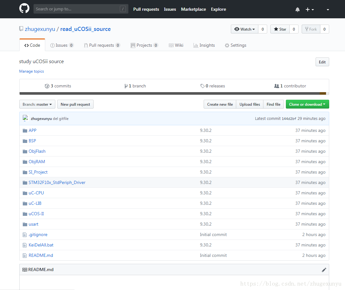Image resolution: width=345 pixels, height=290 pixels.
Task: Click the folder icon for usart
Action: coord(25,224)
